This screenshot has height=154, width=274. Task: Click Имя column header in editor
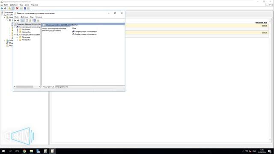coord(74,28)
